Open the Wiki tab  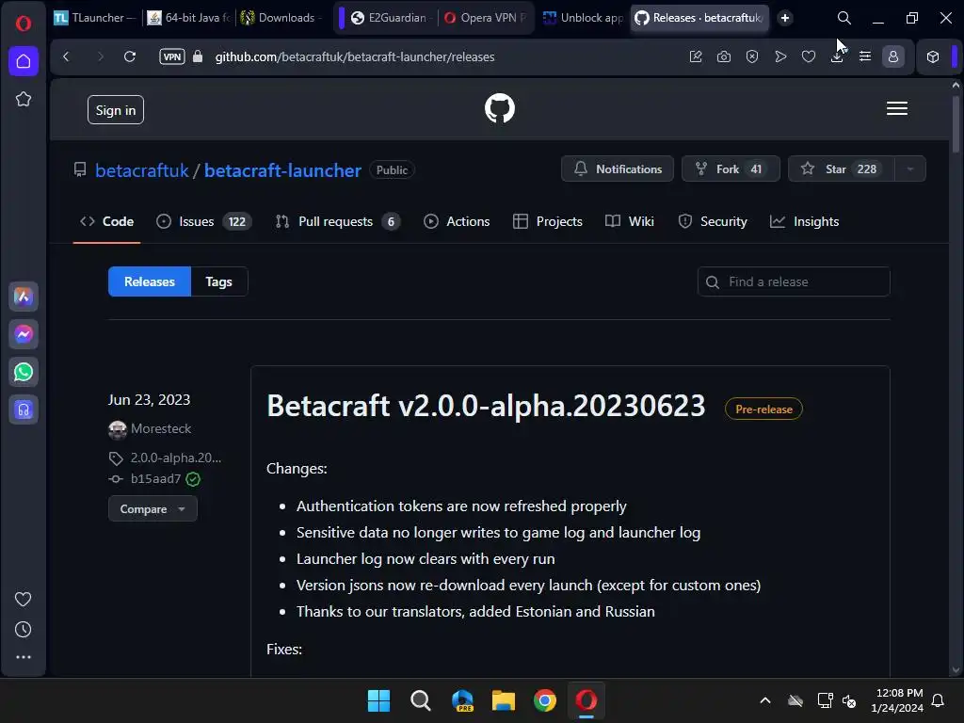(x=630, y=221)
